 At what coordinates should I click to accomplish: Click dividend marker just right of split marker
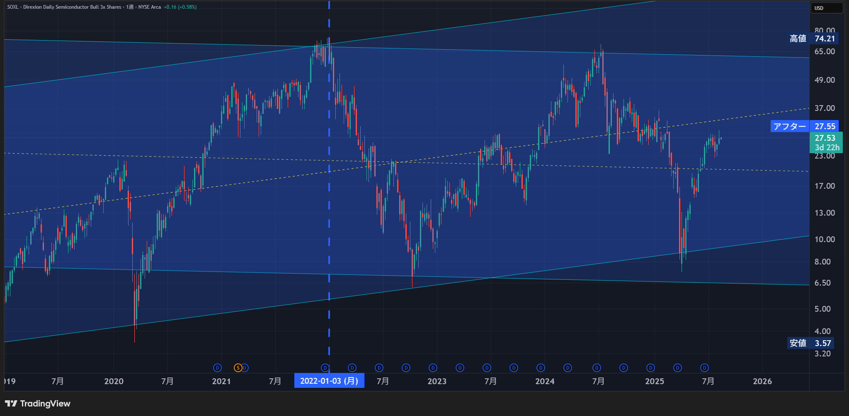(x=245, y=368)
